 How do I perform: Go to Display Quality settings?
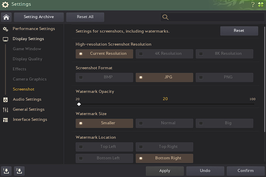(x=28, y=59)
